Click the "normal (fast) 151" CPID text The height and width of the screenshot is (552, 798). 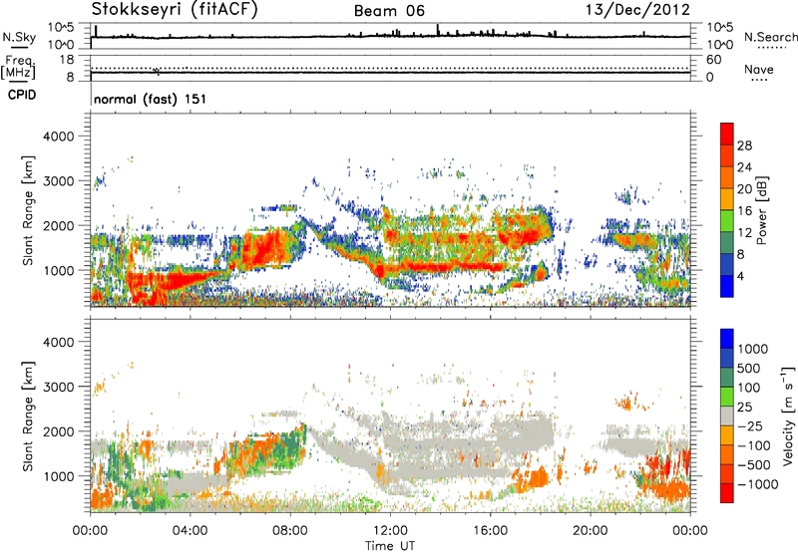click(151, 99)
